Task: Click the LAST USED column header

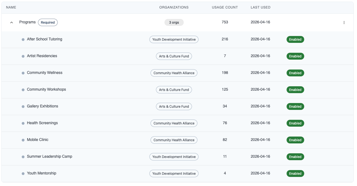Action: [260, 7]
